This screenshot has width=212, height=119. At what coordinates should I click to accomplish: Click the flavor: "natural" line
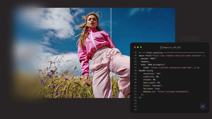[153, 86]
